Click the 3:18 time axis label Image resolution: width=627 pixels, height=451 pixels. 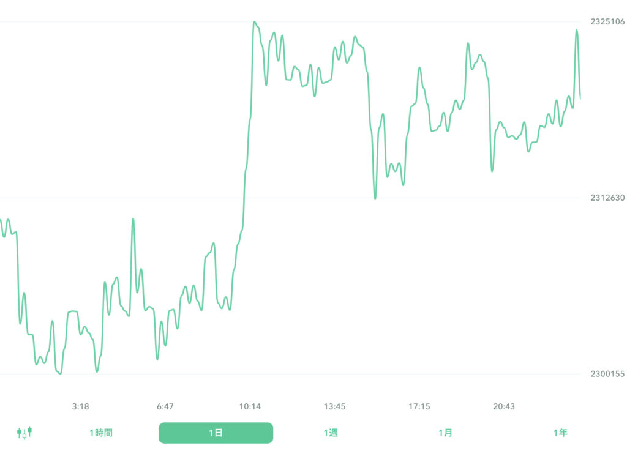click(81, 406)
